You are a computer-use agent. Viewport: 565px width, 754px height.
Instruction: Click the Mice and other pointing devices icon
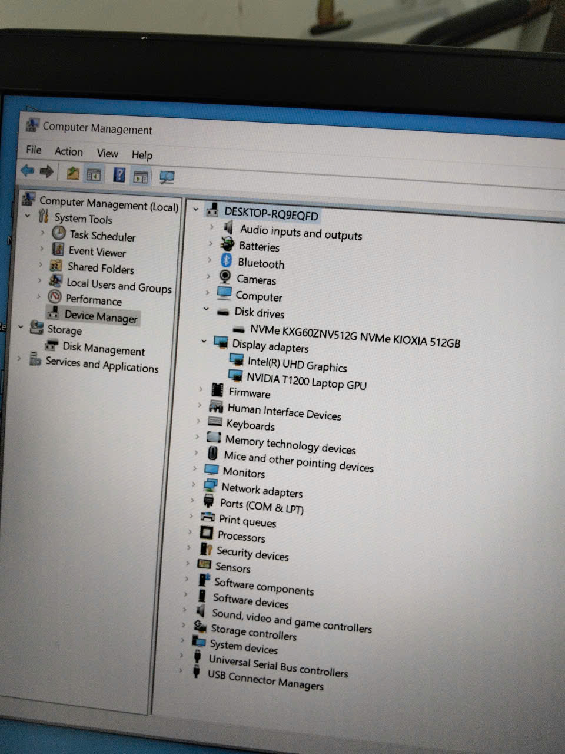(x=213, y=453)
